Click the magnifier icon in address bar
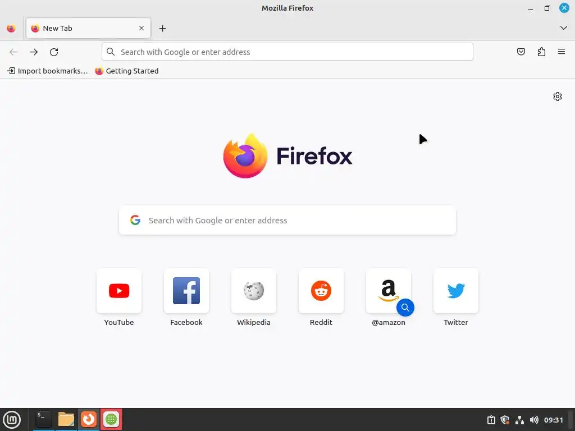 coord(111,52)
